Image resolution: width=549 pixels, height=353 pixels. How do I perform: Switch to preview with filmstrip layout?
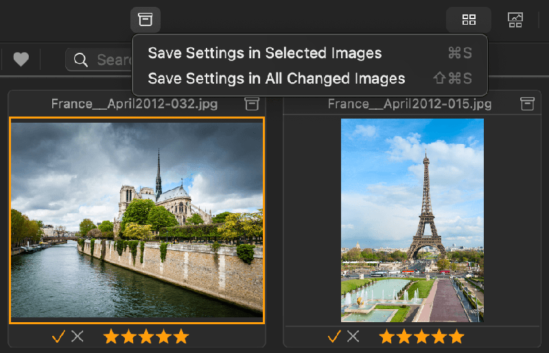[x=515, y=20]
